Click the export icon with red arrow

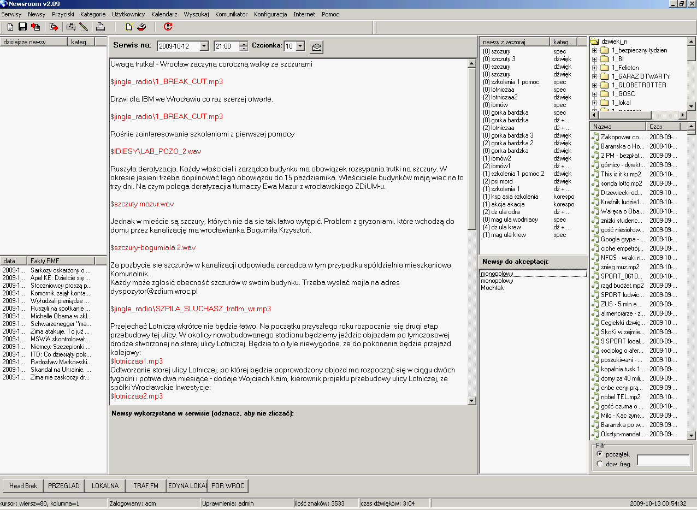click(x=54, y=26)
